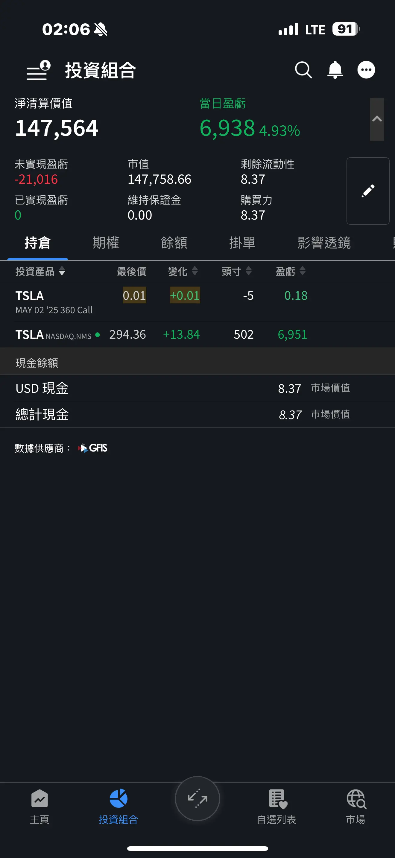Sort by 變化 column arrows
Viewport: 395px width, 858px height.
(x=195, y=271)
